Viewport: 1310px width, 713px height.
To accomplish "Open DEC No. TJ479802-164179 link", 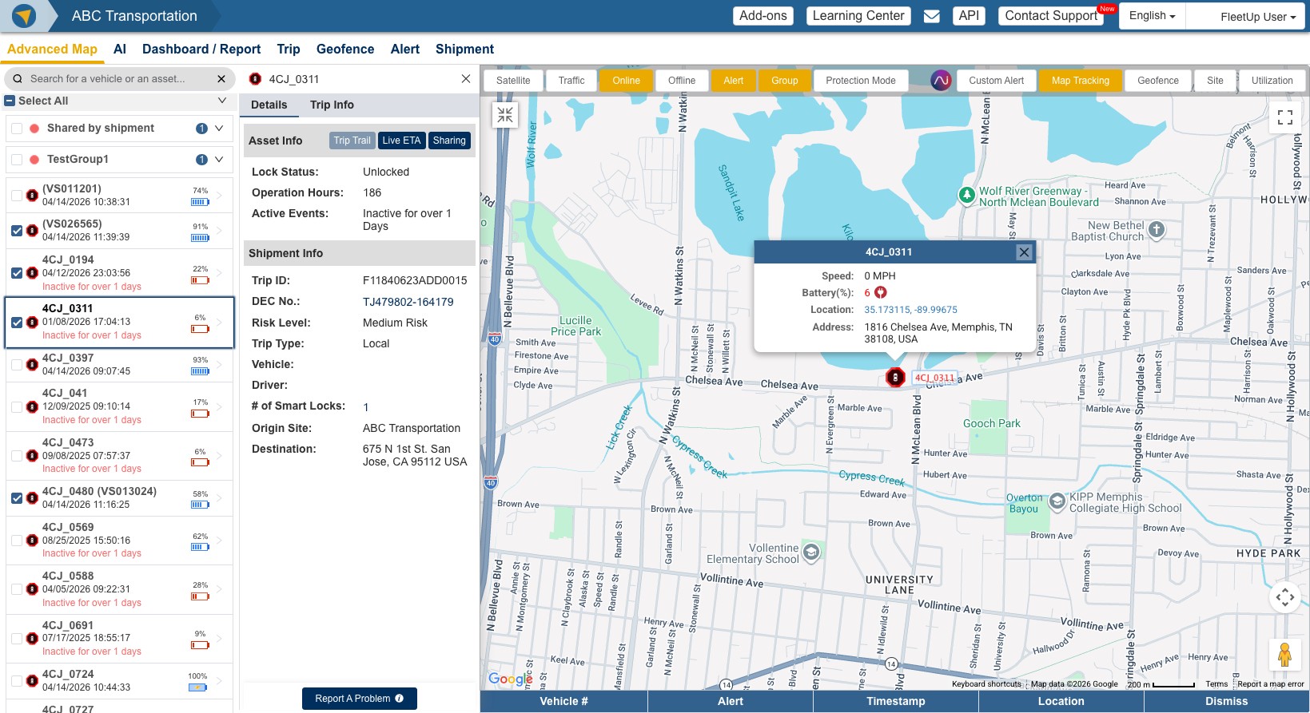I will [408, 302].
